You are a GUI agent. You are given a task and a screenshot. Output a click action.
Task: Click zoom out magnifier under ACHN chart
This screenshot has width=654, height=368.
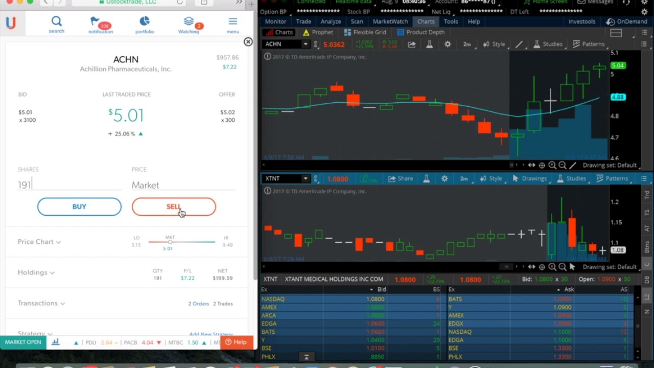563,165
